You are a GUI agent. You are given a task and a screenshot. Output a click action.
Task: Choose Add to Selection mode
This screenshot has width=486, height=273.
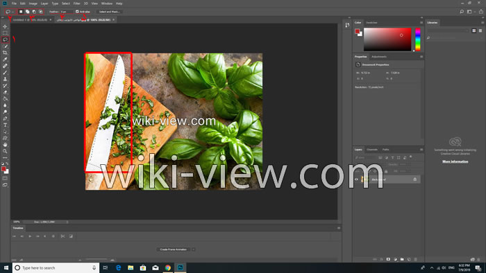click(x=27, y=12)
